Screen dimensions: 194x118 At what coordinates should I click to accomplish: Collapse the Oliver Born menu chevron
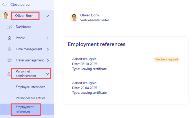click(x=47, y=16)
